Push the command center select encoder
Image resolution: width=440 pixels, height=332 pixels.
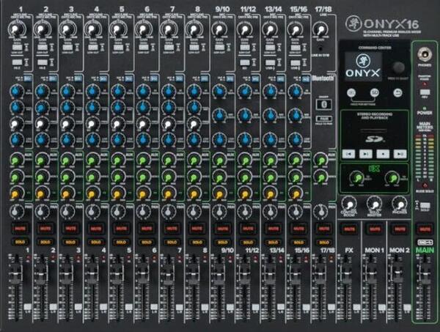[398, 67]
